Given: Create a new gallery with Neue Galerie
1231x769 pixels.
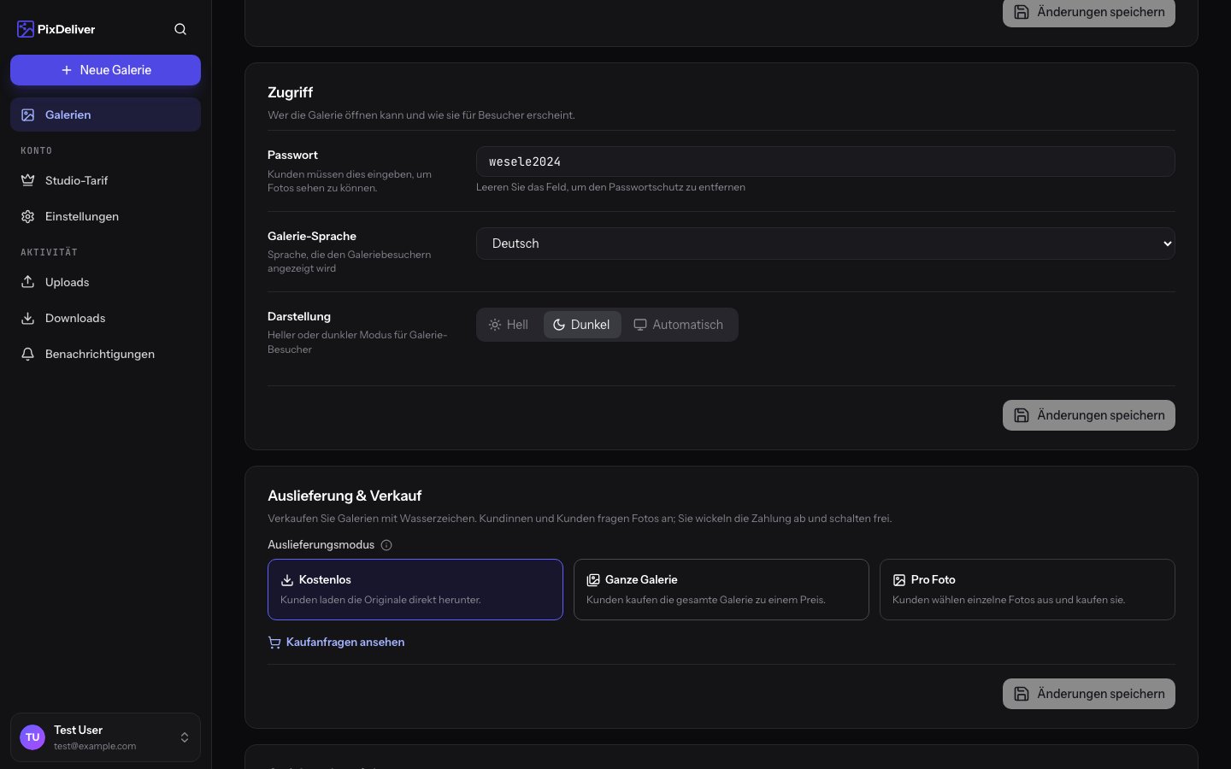Looking at the screenshot, I should coord(105,70).
